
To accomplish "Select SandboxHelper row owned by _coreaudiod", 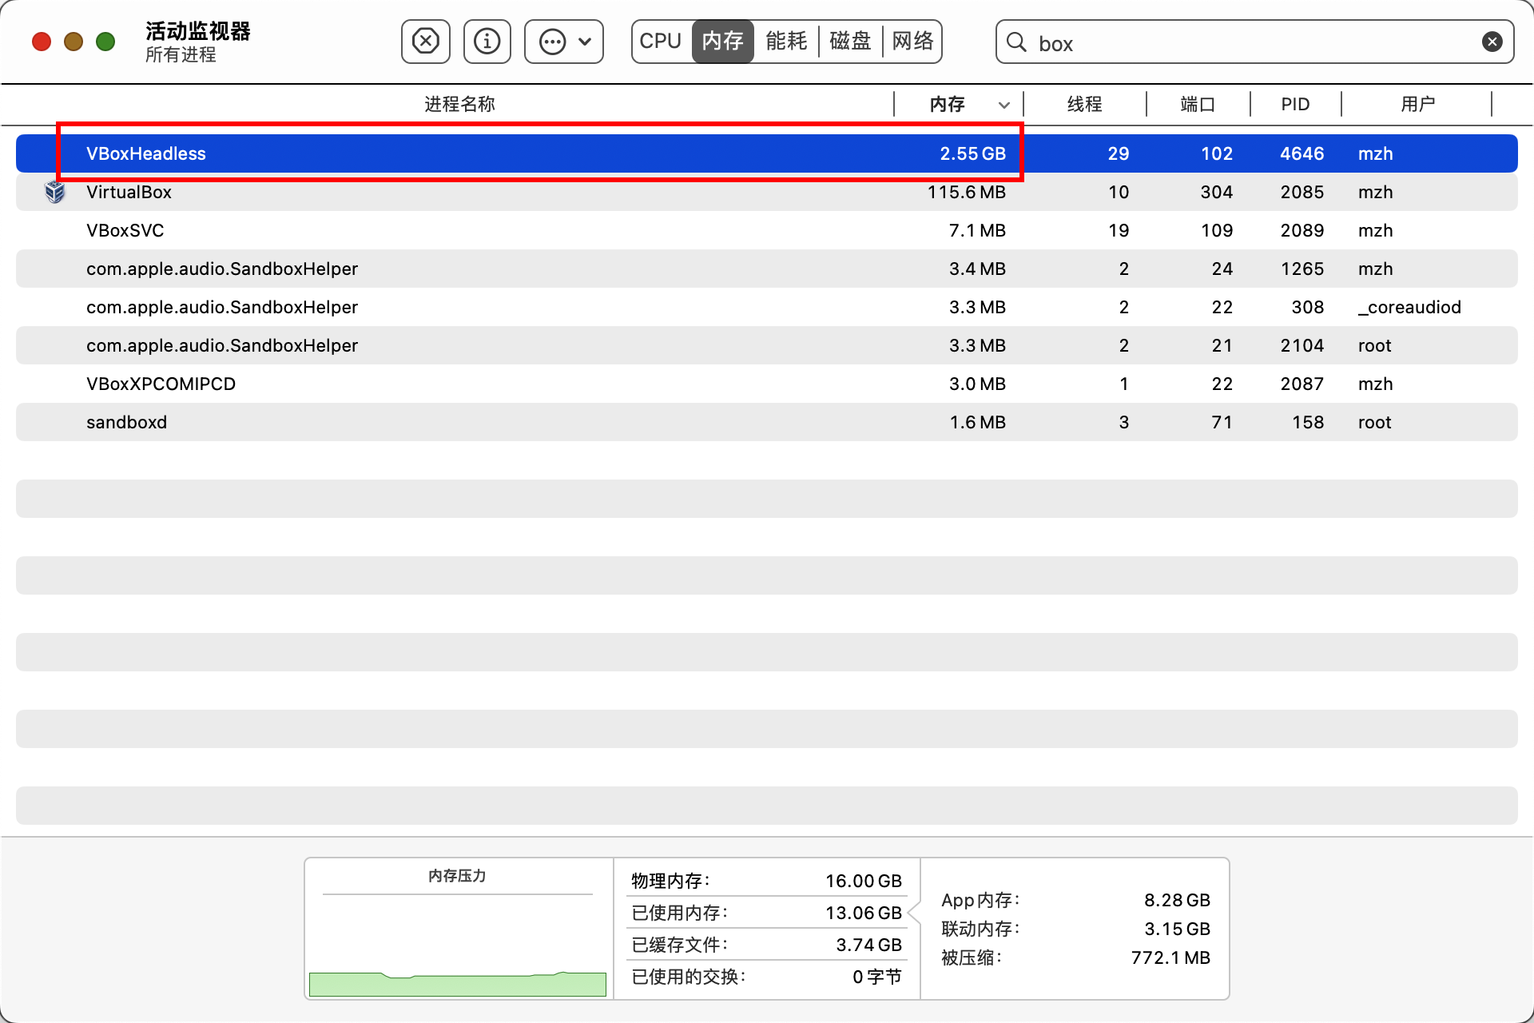I will (767, 307).
